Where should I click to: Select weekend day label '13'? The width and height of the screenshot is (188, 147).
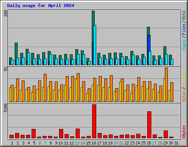pyautogui.click(x=77, y=143)
